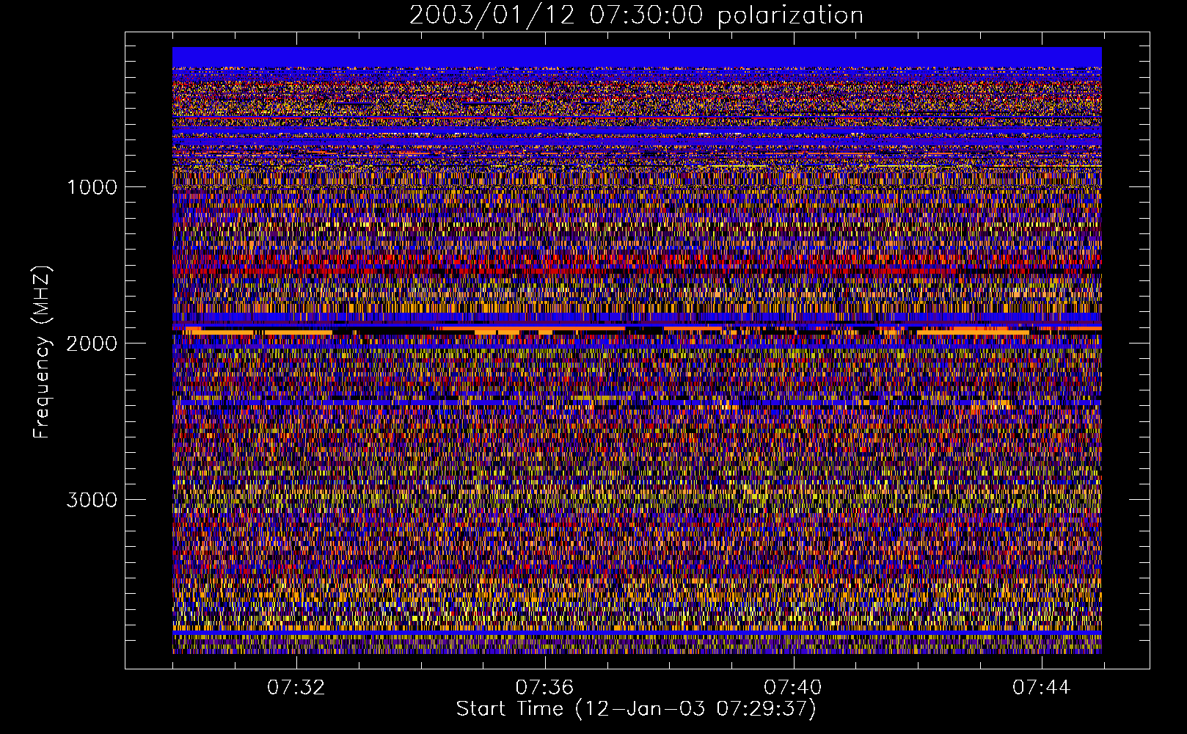Click the 1000 frequency tick label
Image resolution: width=1187 pixels, height=734 pixels.
92,187
